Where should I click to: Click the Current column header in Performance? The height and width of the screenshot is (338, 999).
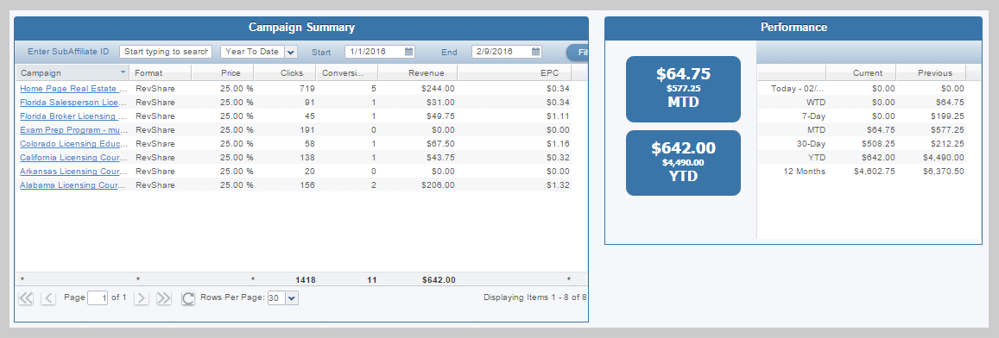click(x=862, y=72)
